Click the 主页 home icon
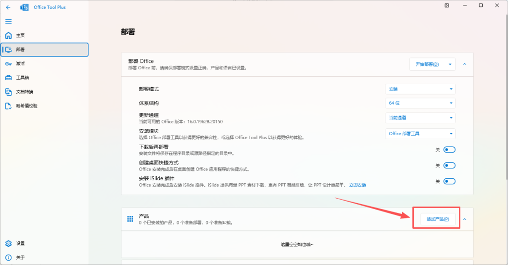Viewport: 508px width, 265px height. coord(8,36)
